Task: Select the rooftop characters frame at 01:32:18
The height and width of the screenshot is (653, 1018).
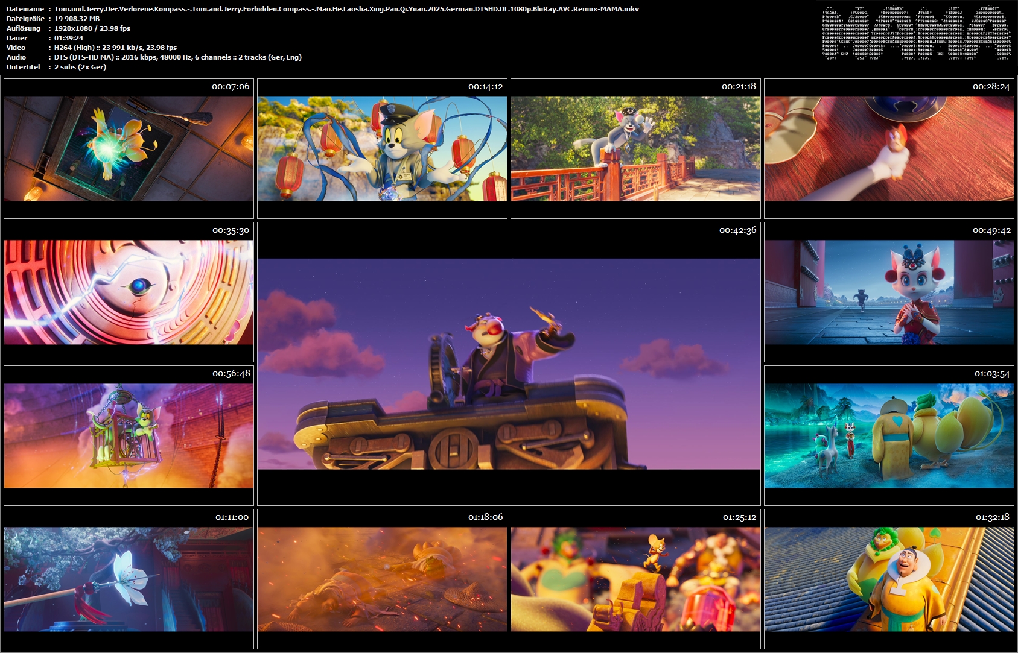Action: click(889, 579)
